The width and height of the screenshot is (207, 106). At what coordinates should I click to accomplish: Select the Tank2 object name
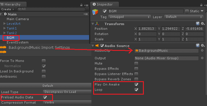(12, 33)
